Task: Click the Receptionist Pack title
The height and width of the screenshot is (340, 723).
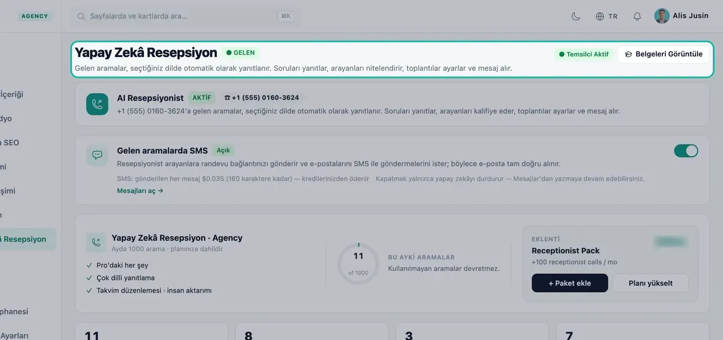Action: tap(565, 250)
